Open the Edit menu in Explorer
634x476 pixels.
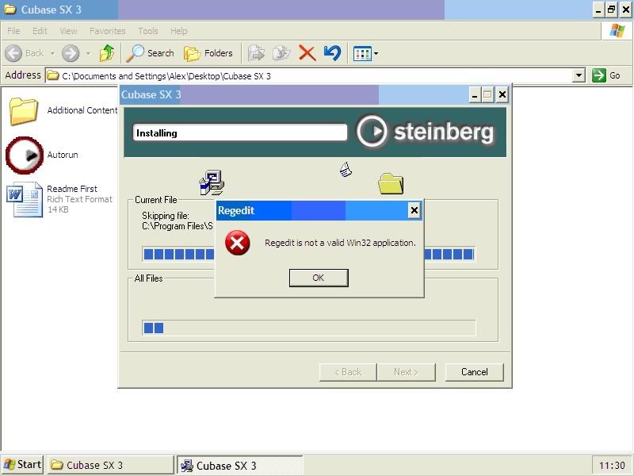click(x=40, y=31)
